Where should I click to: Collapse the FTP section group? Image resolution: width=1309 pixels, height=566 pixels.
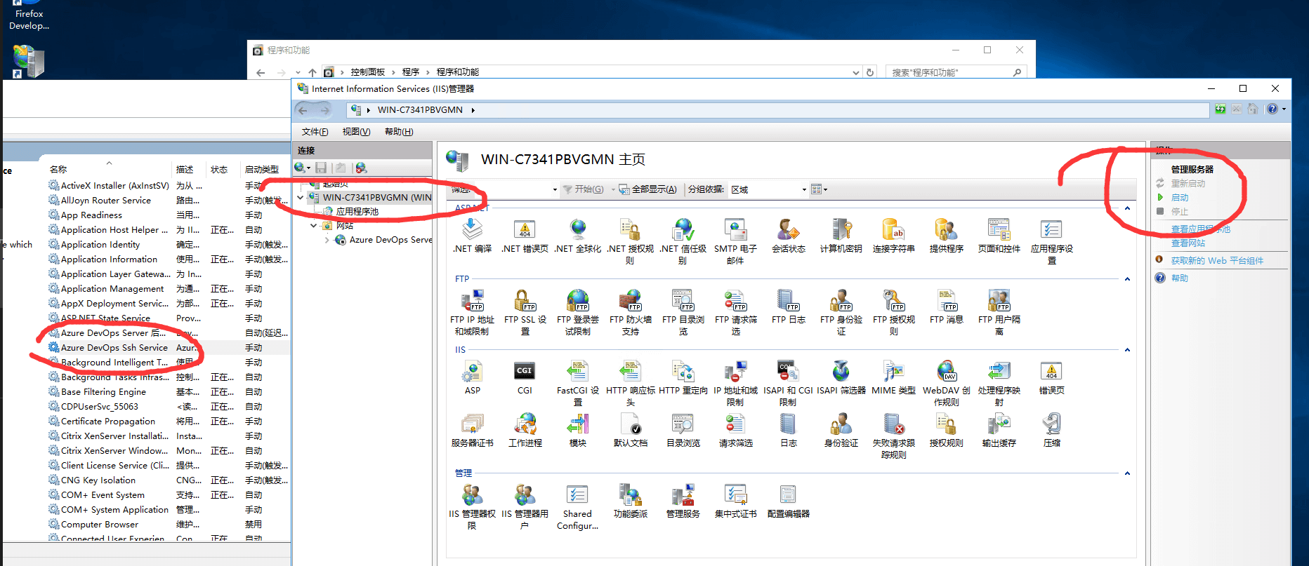coord(1127,279)
